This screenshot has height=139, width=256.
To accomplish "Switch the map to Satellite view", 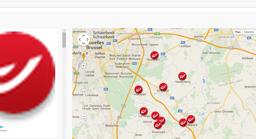I will [249, 32].
